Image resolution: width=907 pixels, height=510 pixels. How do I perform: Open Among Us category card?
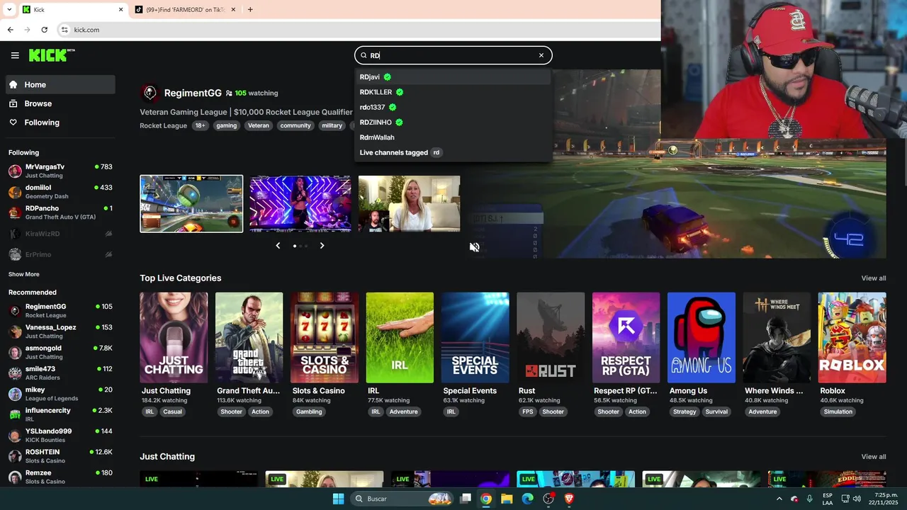click(702, 338)
